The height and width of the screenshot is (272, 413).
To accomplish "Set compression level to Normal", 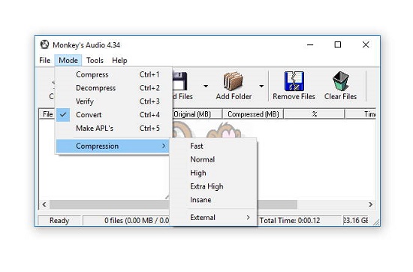I will pos(213,159).
